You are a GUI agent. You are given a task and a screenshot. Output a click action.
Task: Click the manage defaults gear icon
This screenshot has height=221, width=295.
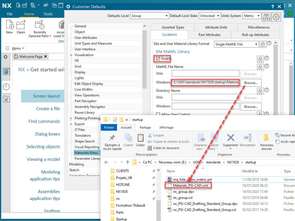276,17
